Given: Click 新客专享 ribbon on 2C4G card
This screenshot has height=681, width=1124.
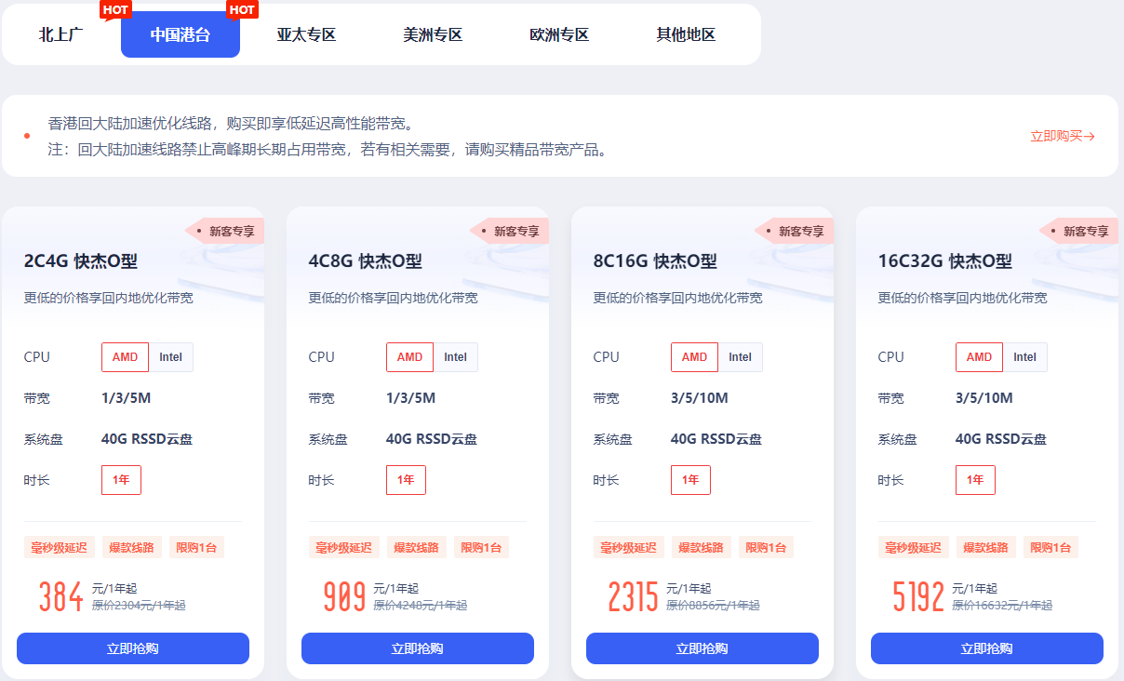Looking at the screenshot, I should [224, 231].
